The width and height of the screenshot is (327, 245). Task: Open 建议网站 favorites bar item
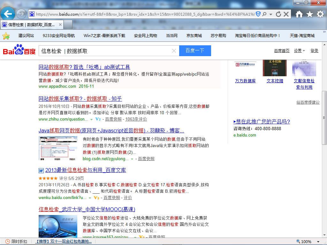tap(26, 36)
